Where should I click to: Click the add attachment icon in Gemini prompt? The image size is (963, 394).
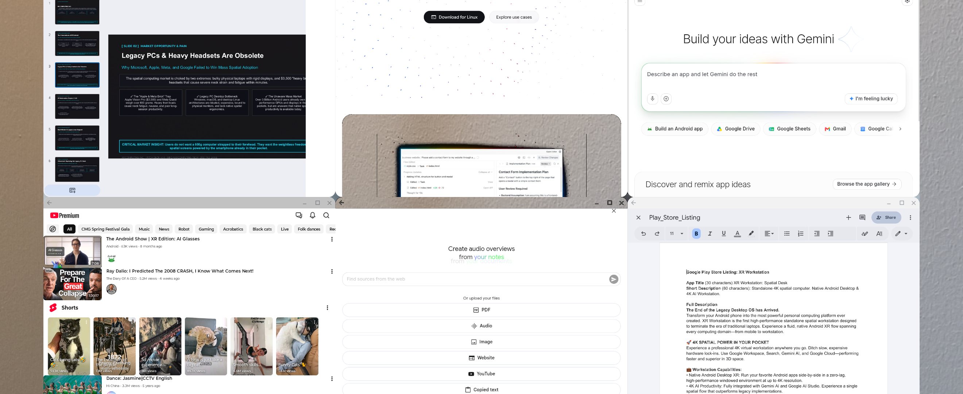[x=666, y=99]
